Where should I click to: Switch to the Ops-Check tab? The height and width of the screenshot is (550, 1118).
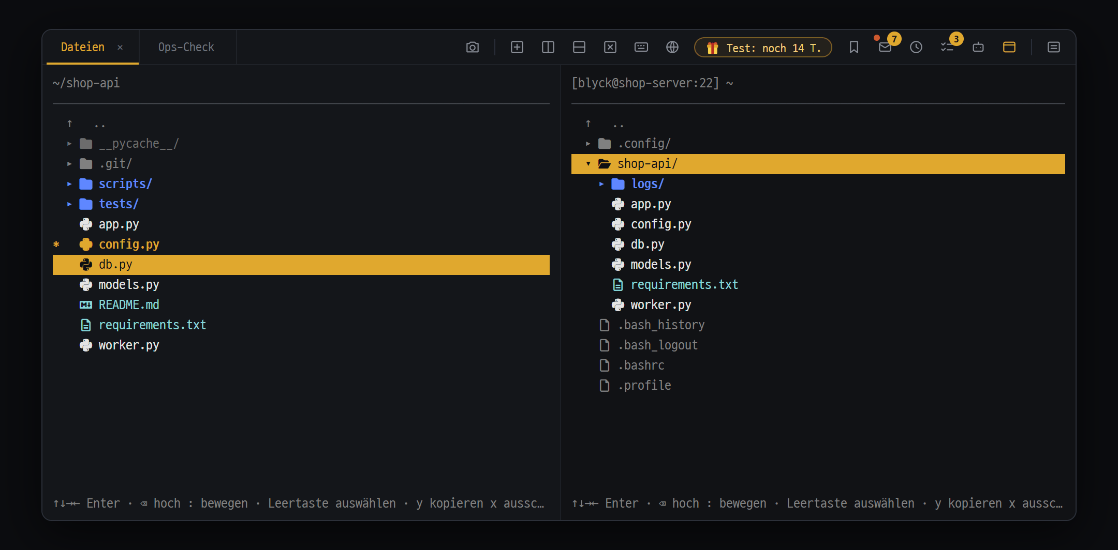[x=186, y=47]
